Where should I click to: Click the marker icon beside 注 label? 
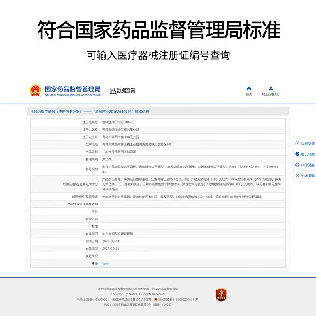pos(93,264)
